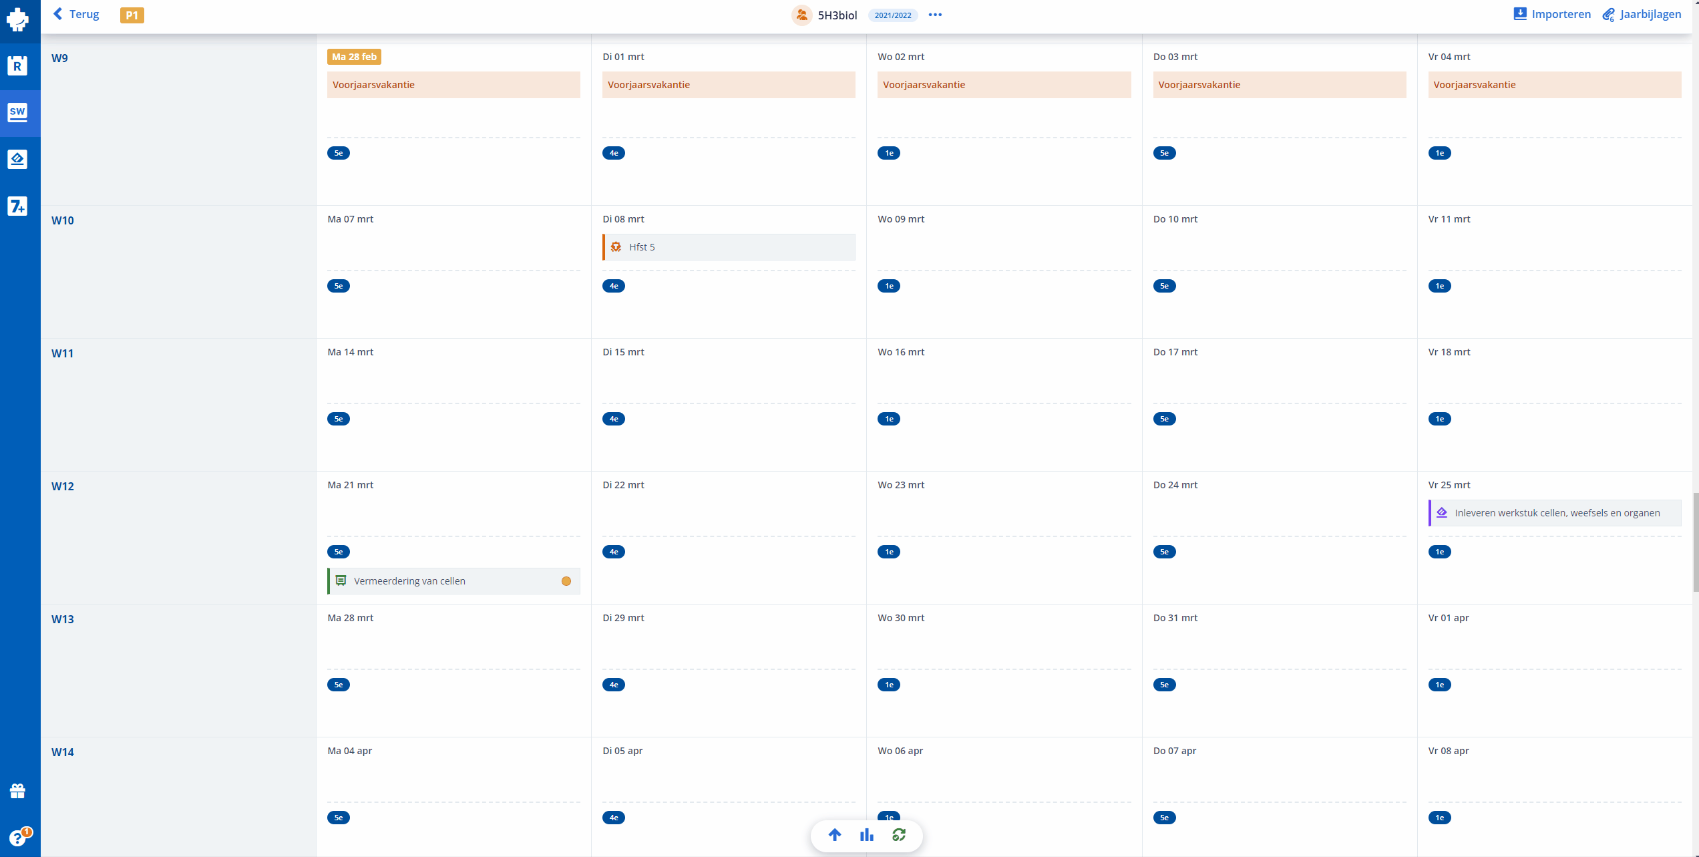Click the Do 17 mrt day header
Image resolution: width=1699 pixels, height=857 pixels.
pyautogui.click(x=1175, y=352)
